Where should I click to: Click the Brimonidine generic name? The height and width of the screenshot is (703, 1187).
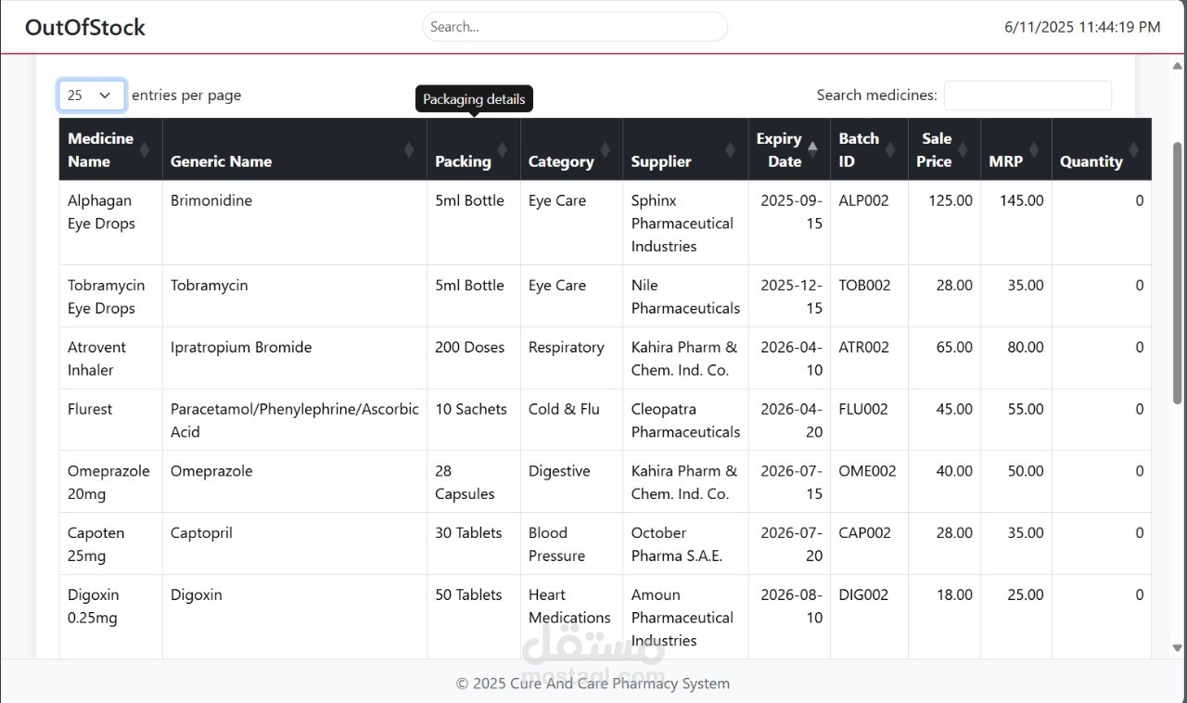click(x=211, y=200)
